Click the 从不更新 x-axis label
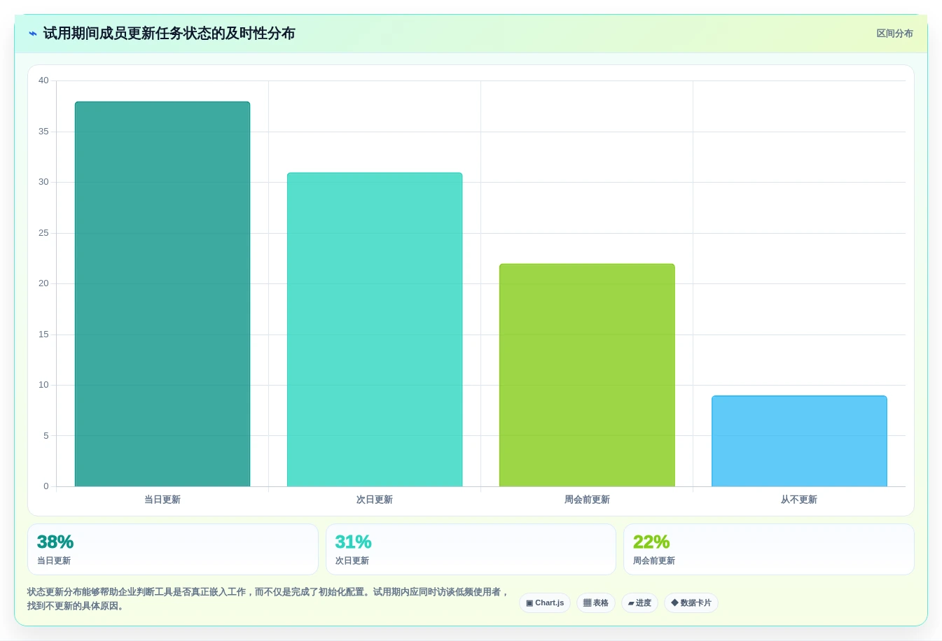 799,500
